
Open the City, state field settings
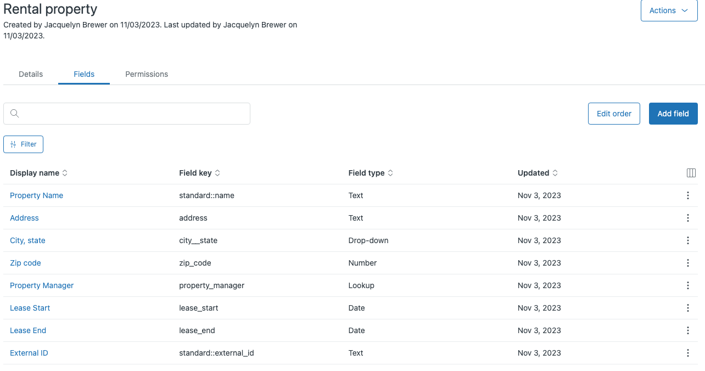tap(27, 240)
